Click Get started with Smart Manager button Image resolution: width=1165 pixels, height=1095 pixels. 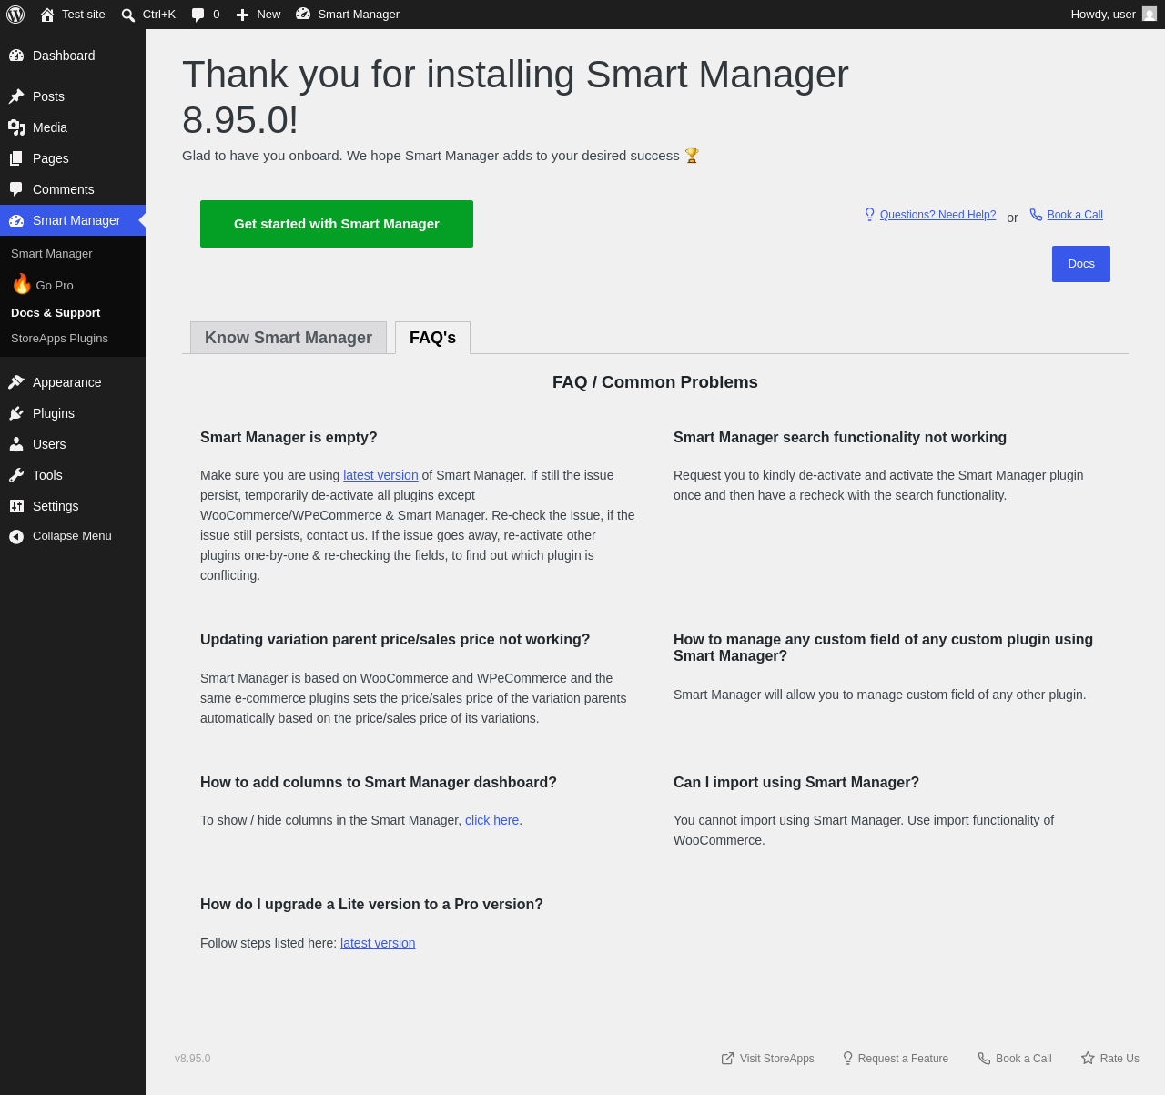[x=337, y=224]
